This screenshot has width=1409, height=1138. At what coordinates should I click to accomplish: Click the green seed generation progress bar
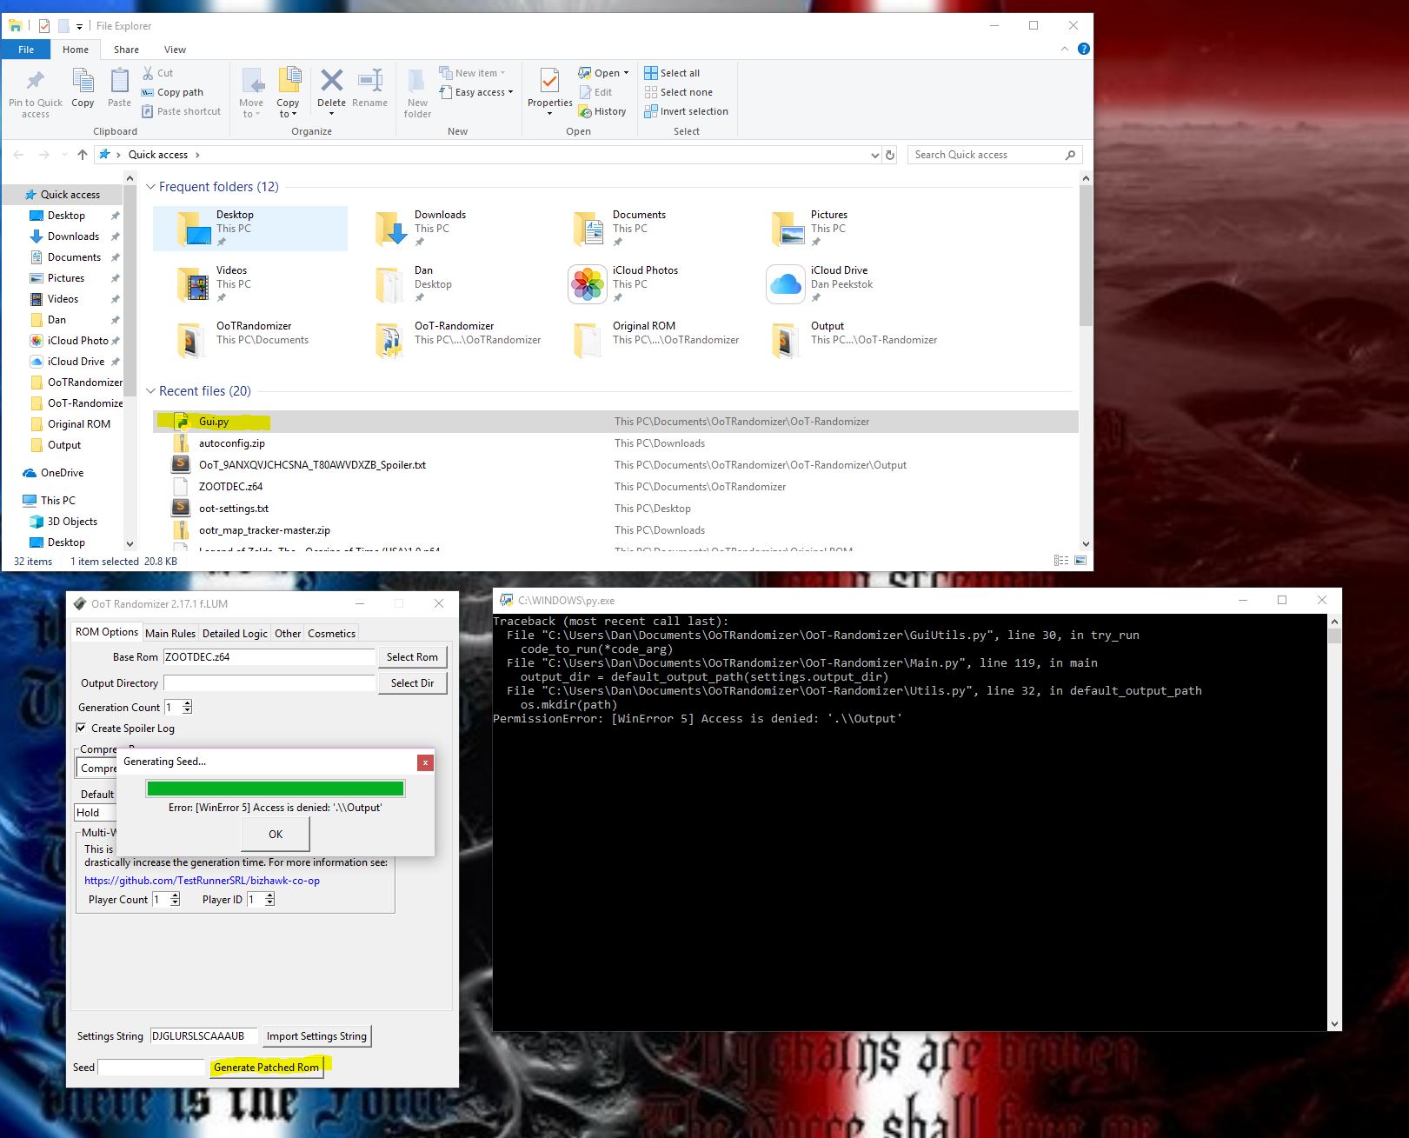275,788
